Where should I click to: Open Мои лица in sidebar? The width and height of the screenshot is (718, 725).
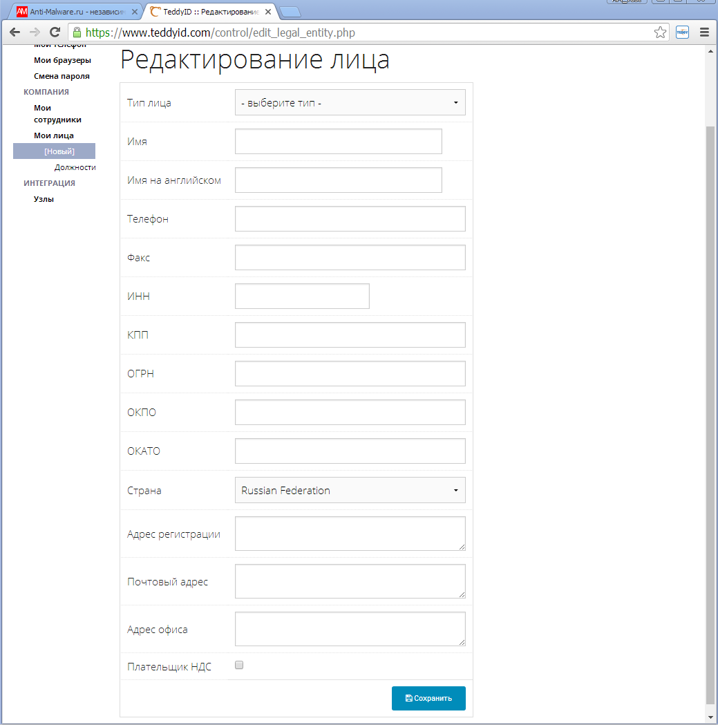tap(54, 135)
